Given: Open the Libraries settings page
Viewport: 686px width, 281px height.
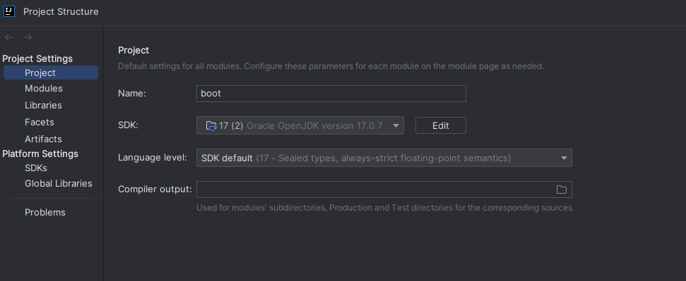Looking at the screenshot, I should click(x=43, y=106).
